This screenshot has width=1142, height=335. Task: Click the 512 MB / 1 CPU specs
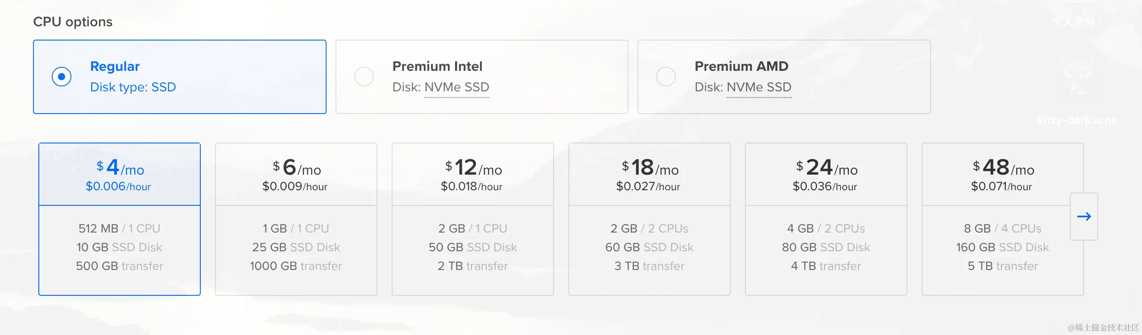coord(120,229)
